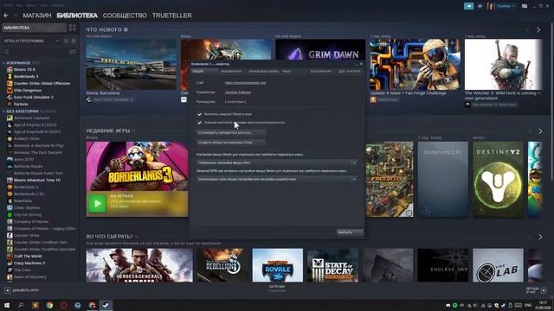
Task: Open the 'Магазин' tab
Action: [37, 16]
